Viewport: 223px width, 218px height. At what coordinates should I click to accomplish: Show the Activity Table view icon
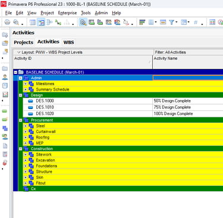(32, 22)
